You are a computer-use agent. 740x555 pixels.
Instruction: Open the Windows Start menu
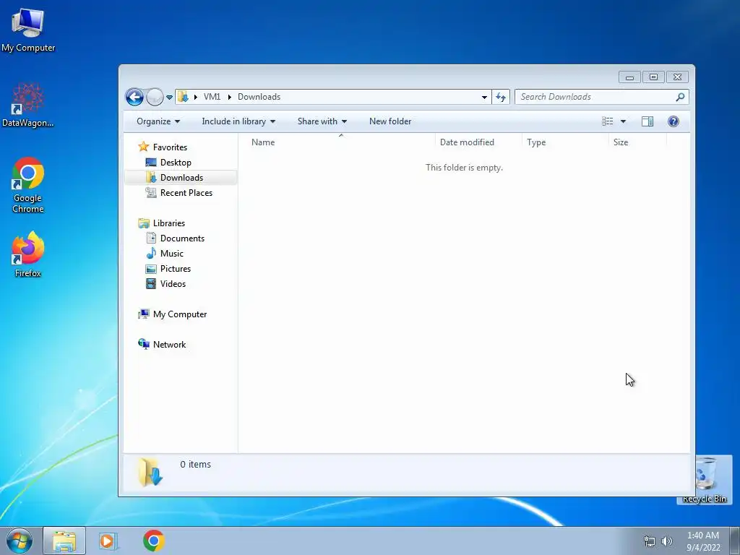[x=20, y=541]
